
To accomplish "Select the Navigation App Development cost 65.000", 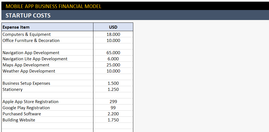I will point(113,53).
